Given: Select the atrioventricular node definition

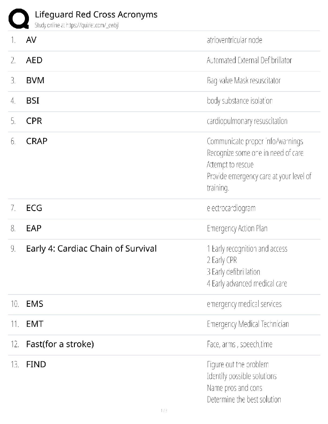Looking at the screenshot, I should pos(234,40).
